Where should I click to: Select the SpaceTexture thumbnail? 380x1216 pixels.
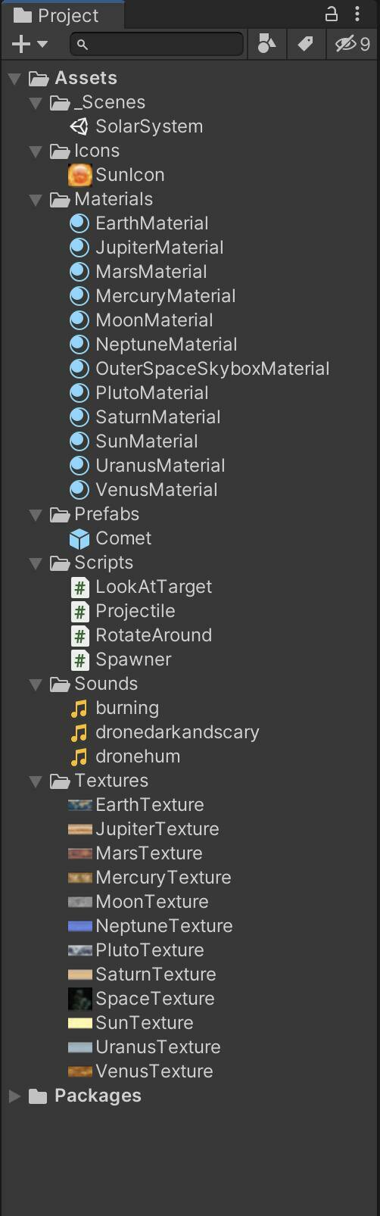pyautogui.click(x=79, y=999)
